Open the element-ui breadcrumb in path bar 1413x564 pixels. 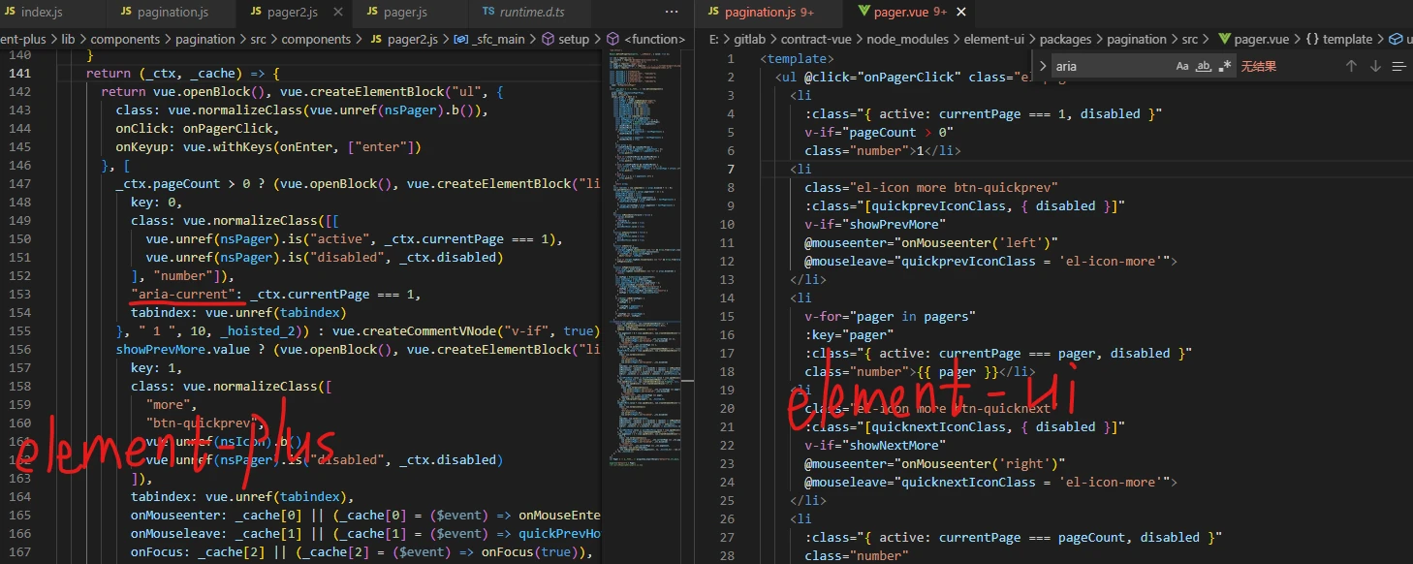tap(994, 40)
